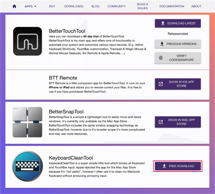
Task: Open the DOCUMENTATION page
Action: click(172, 6)
